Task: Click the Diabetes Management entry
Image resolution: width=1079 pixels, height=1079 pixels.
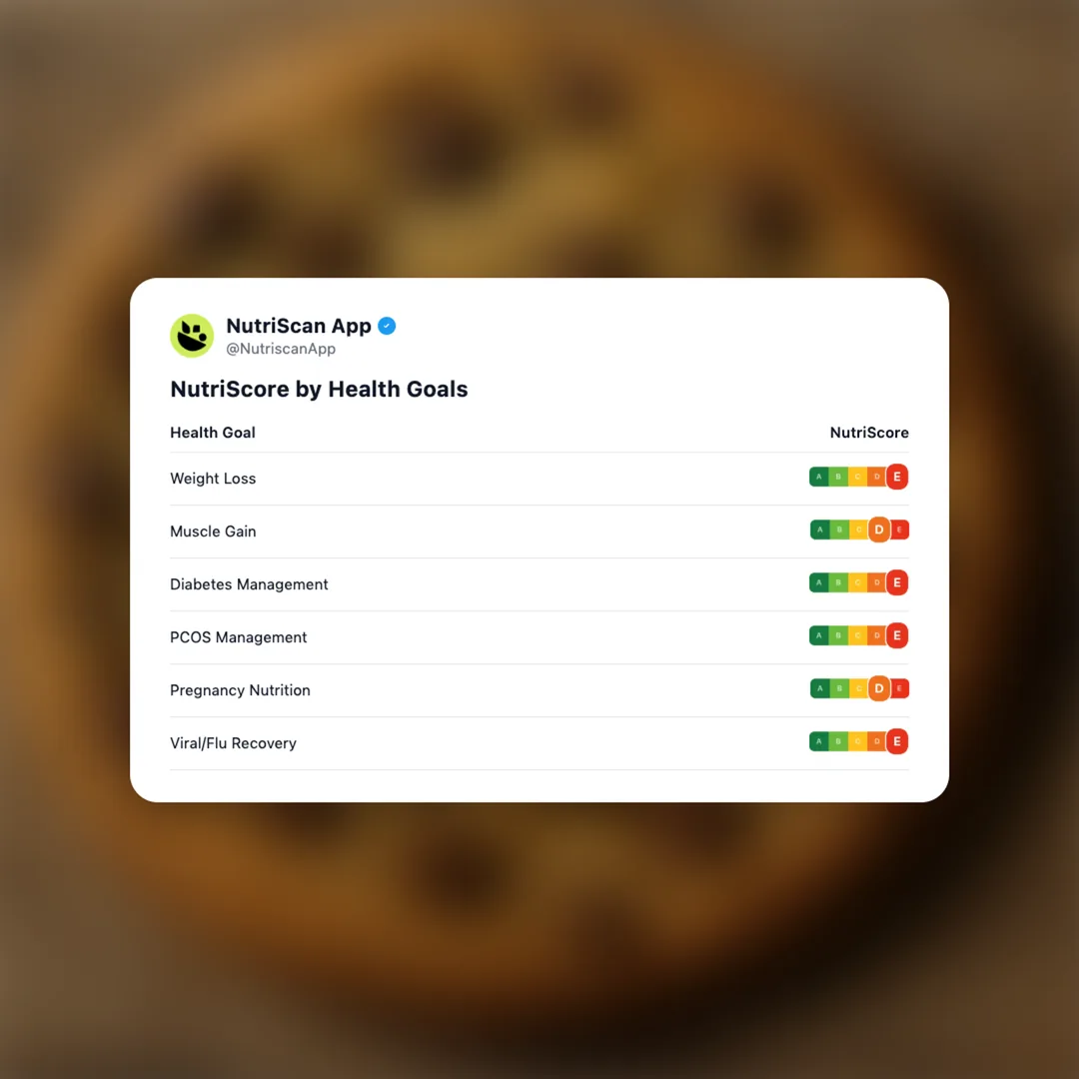Action: tap(249, 584)
